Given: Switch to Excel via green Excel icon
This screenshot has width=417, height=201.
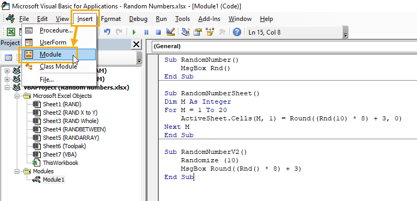Looking at the screenshot, I should pos(10,32).
